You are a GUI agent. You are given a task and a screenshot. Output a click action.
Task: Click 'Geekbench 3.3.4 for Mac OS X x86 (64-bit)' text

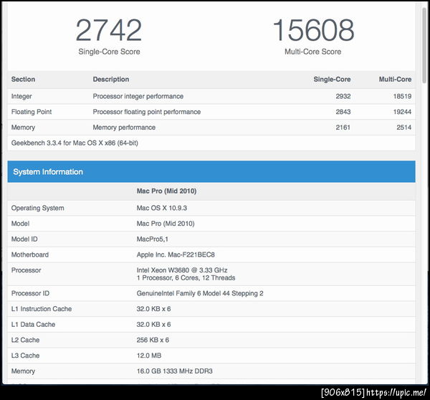(x=75, y=143)
